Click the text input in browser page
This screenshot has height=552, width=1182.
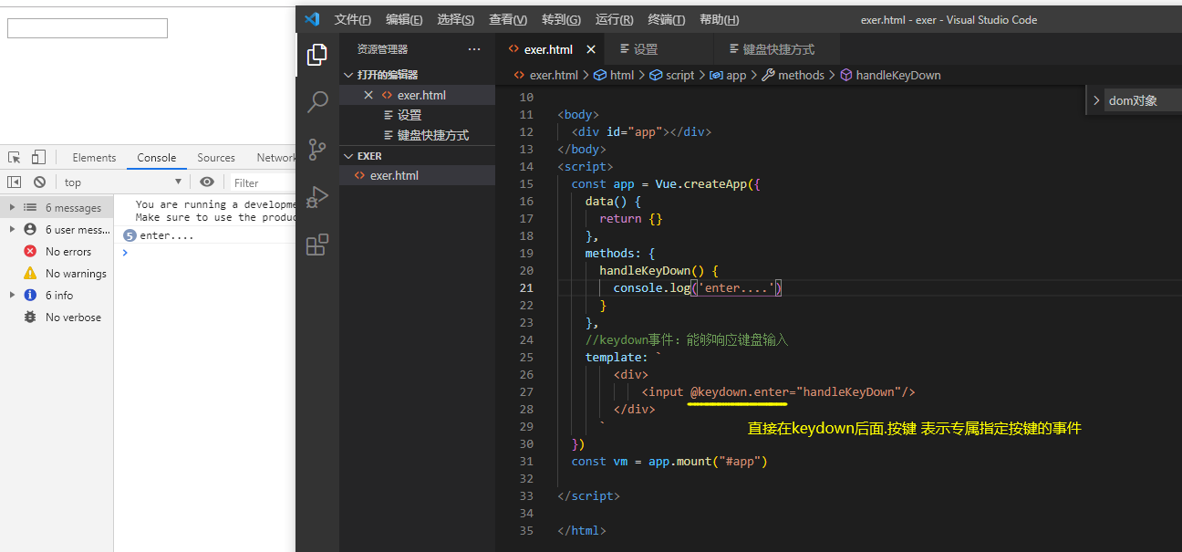coord(88,28)
